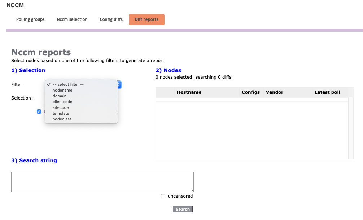Choose nodename from filter dropdown
This screenshot has height=220, width=363.
click(x=62, y=91)
